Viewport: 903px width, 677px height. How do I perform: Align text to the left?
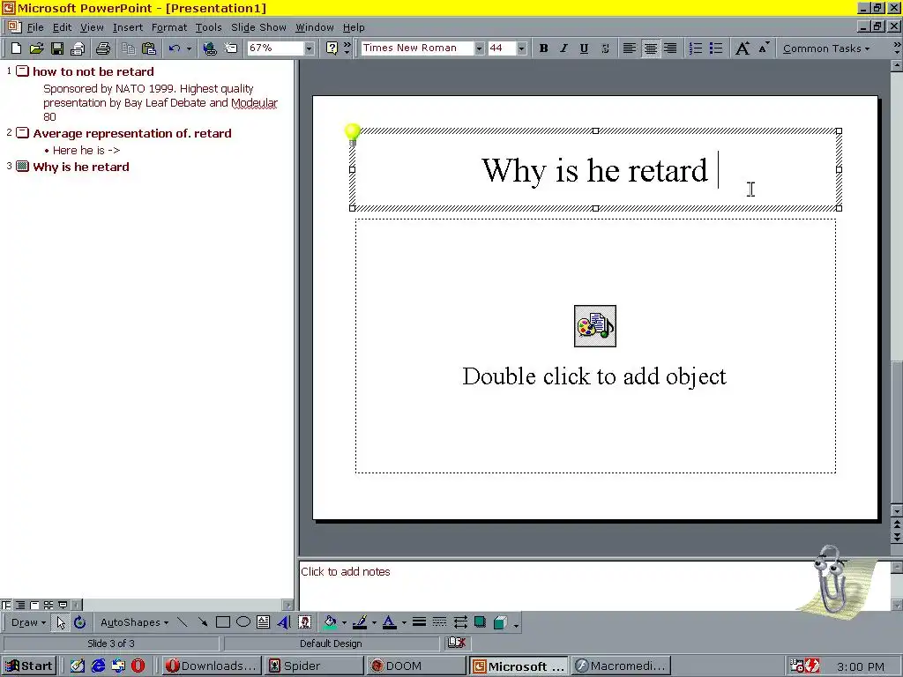[630, 48]
